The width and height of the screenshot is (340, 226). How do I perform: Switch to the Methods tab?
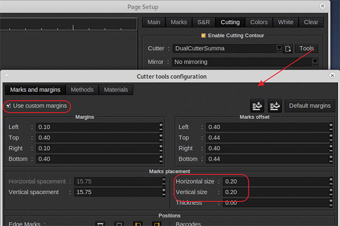pos(82,89)
